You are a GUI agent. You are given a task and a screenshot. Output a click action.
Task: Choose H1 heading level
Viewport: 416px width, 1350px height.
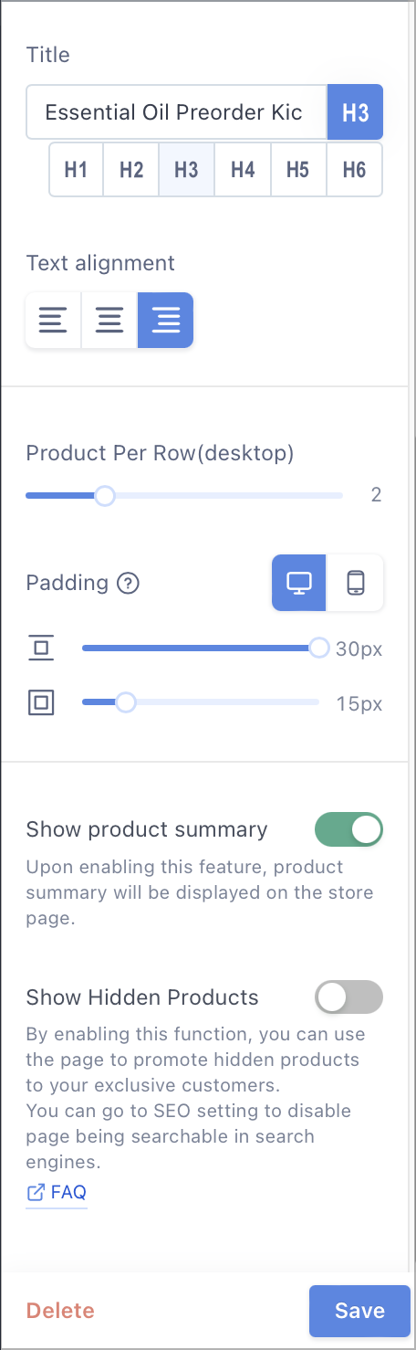pos(76,170)
